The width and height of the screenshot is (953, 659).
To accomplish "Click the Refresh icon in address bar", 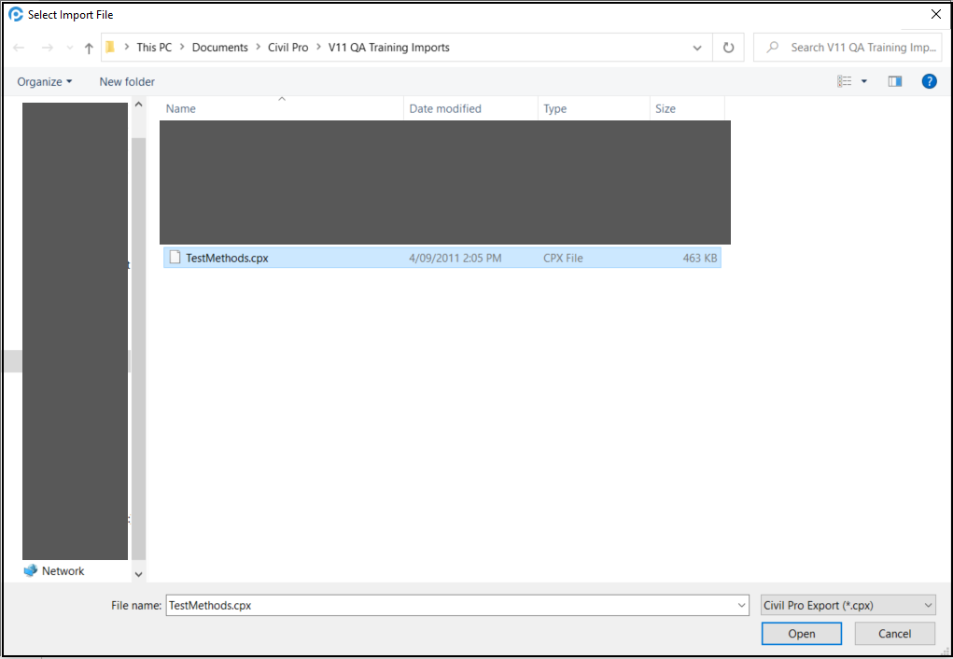I will click(728, 48).
